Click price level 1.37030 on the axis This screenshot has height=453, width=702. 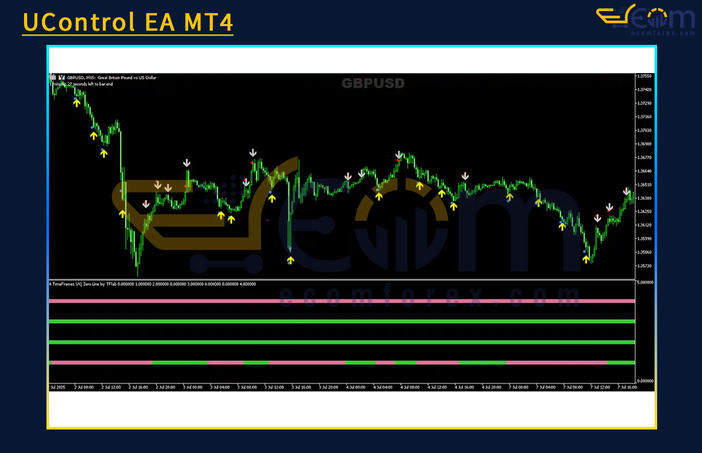pyautogui.click(x=645, y=130)
